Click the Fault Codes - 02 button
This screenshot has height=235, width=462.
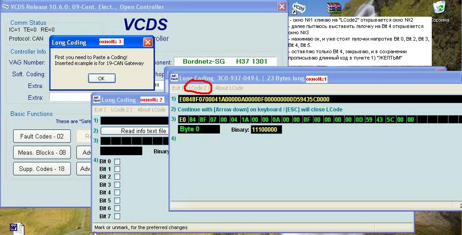(x=42, y=136)
